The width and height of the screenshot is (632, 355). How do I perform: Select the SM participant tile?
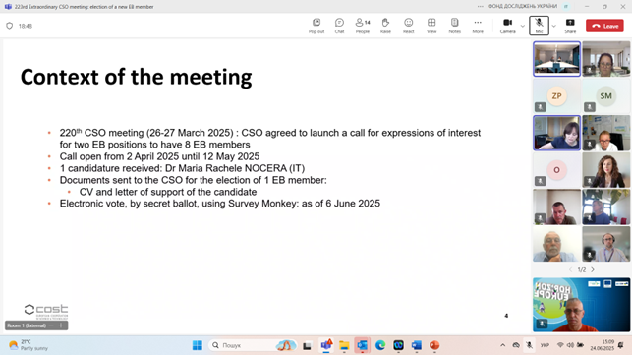pyautogui.click(x=605, y=96)
